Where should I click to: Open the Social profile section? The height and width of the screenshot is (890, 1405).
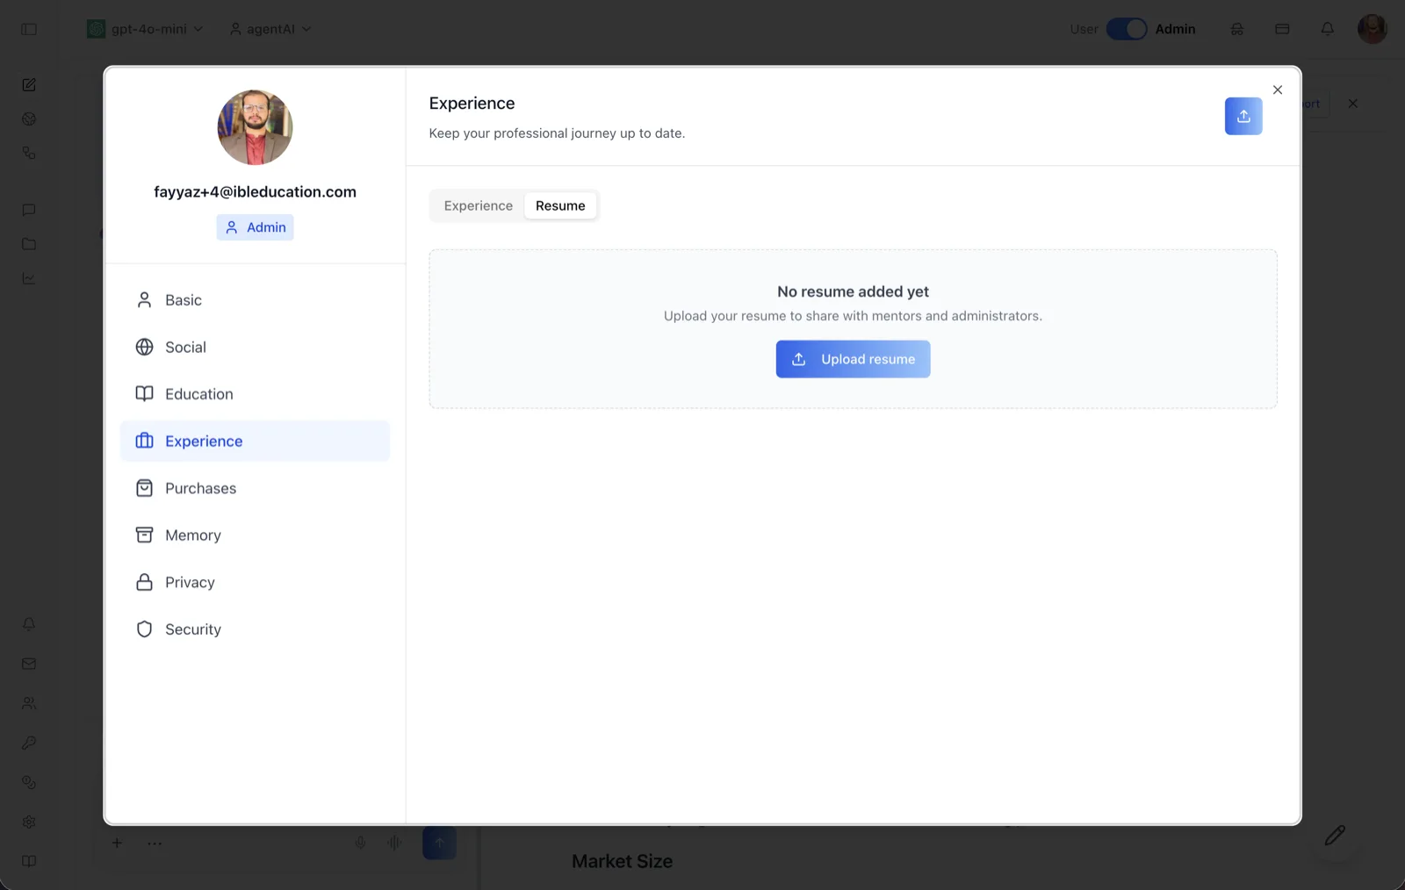coord(255,347)
